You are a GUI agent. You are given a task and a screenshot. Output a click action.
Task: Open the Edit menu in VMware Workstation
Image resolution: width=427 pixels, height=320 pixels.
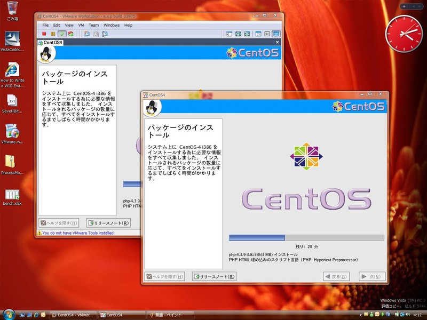[x=57, y=25]
